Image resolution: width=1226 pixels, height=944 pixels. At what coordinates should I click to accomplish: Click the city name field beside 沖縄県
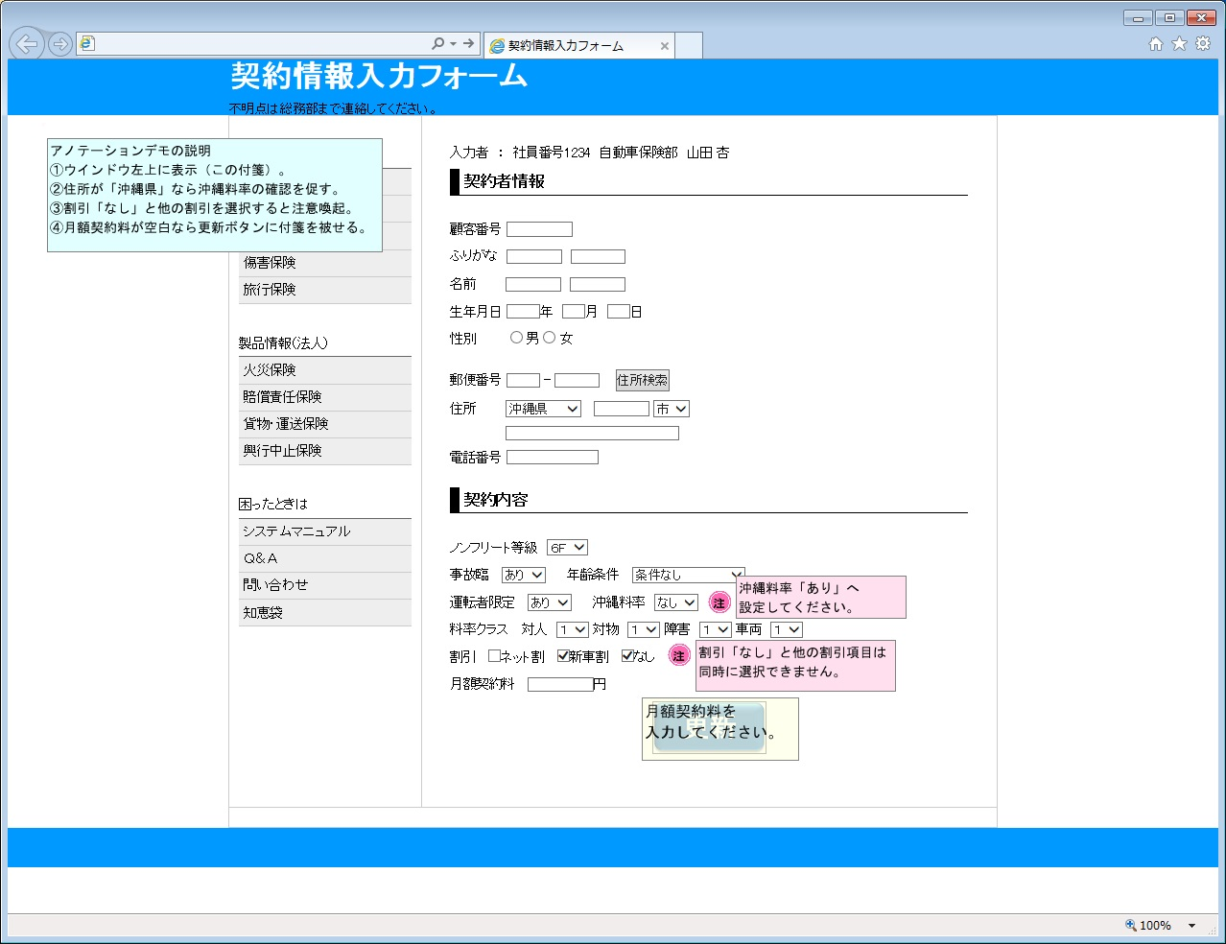tap(622, 409)
